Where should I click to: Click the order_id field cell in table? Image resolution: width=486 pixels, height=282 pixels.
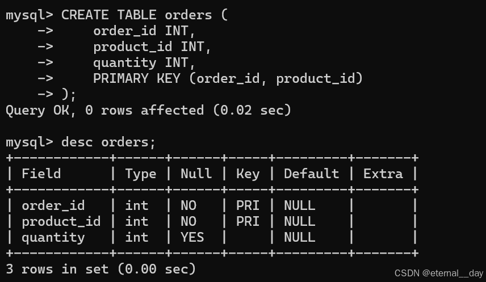tap(53, 206)
